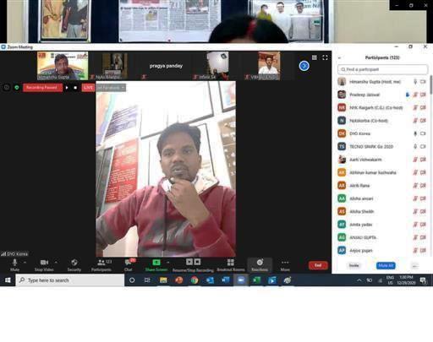Screen dimensions: 433x342
Task: Enter full screen mode icon
Action: click(325, 57)
